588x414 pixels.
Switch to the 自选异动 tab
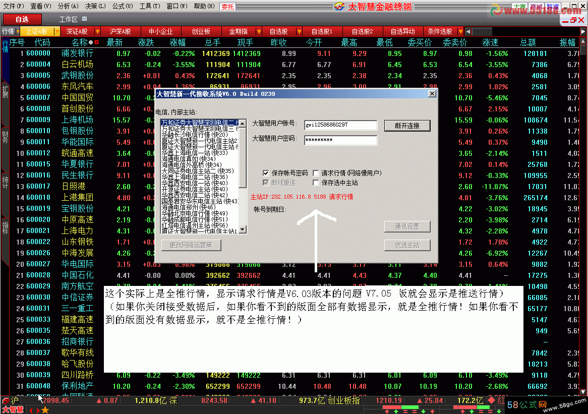coord(403,31)
